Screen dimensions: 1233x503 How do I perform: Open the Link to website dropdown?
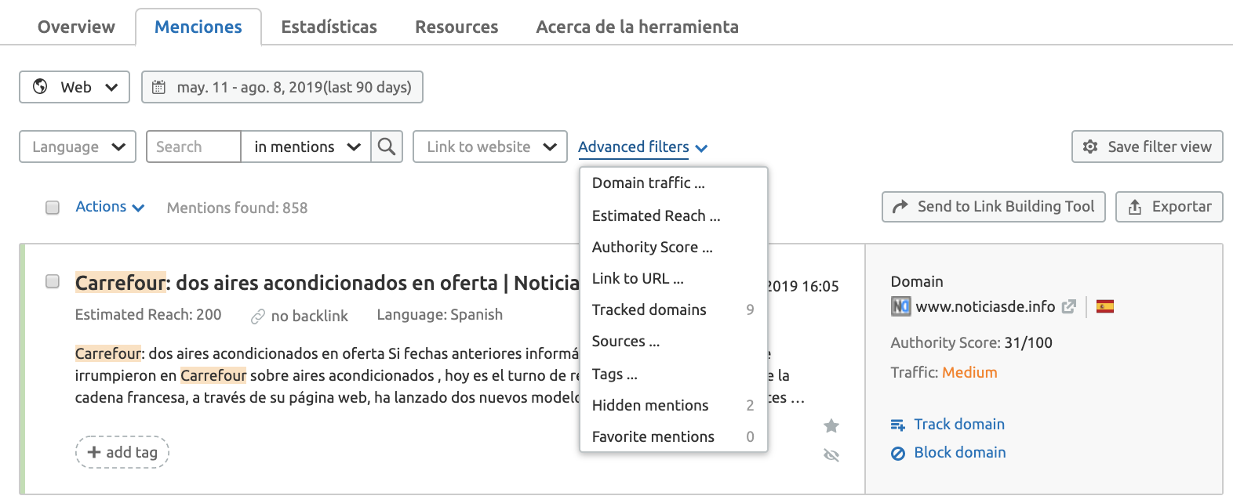coord(490,147)
